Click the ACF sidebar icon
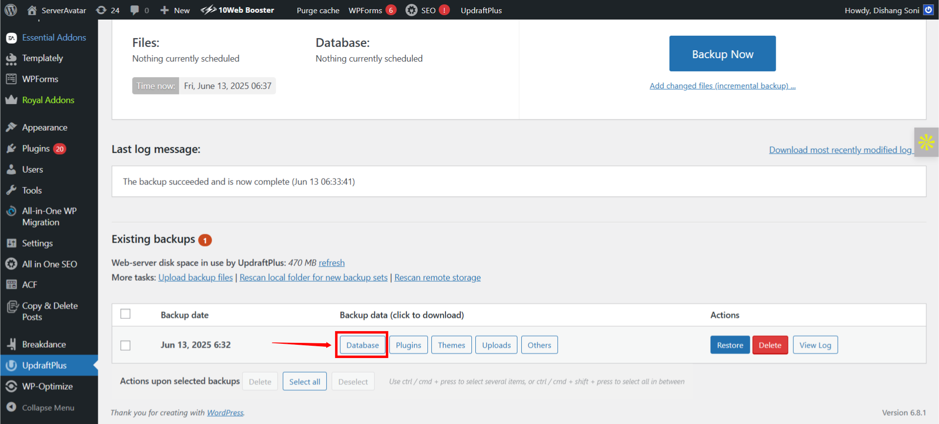The image size is (939, 424). pyautogui.click(x=11, y=285)
